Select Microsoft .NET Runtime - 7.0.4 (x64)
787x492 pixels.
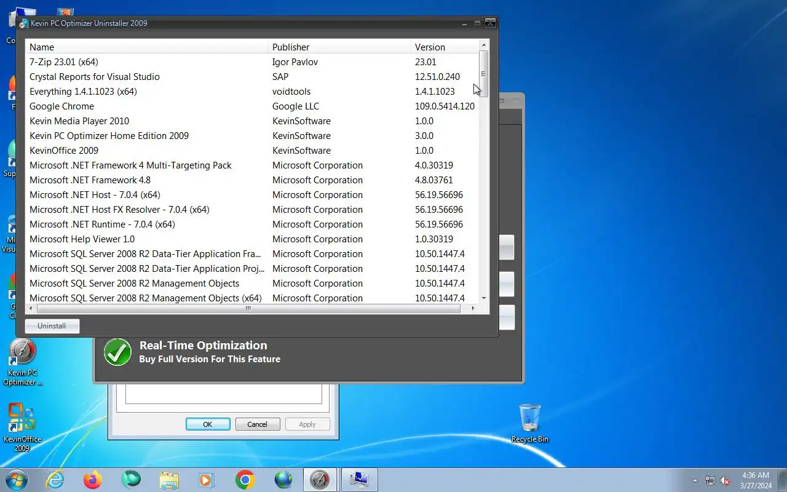(x=251, y=224)
